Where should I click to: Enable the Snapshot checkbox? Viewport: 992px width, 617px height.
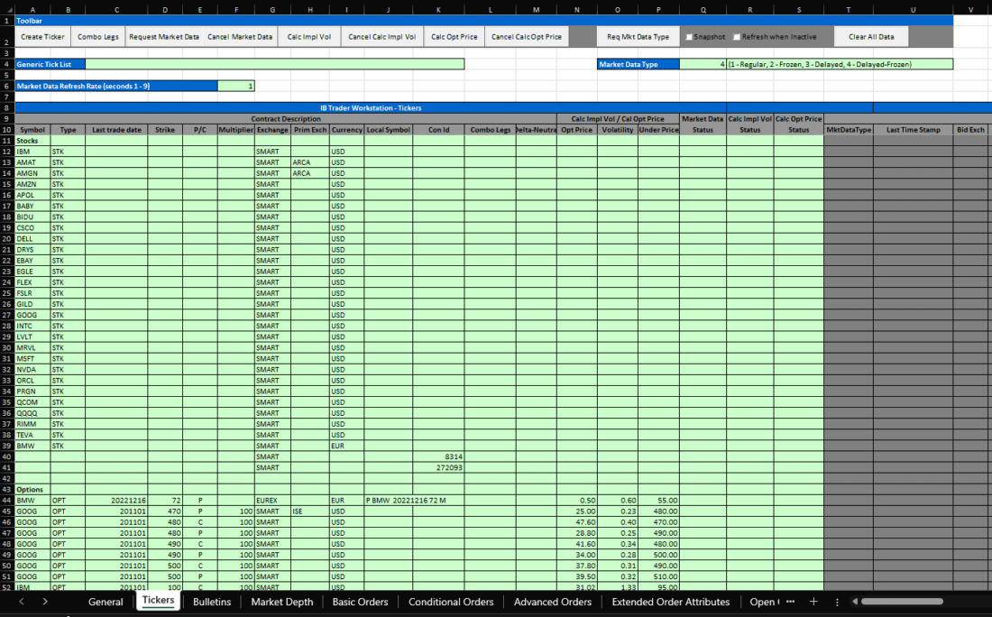[x=691, y=36]
